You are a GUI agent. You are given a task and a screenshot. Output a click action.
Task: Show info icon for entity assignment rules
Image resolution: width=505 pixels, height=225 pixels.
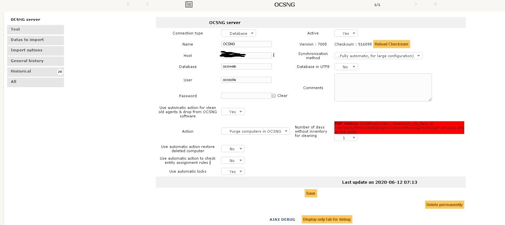pos(210,163)
